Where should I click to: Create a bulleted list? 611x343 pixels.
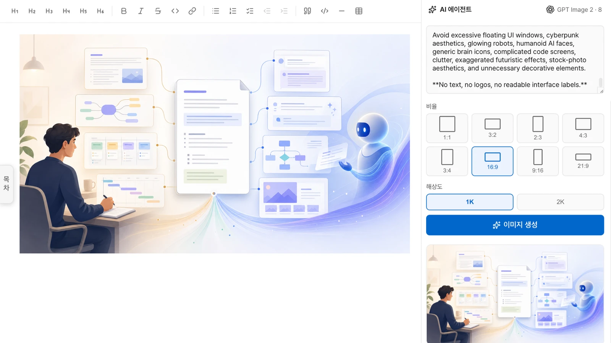216,11
